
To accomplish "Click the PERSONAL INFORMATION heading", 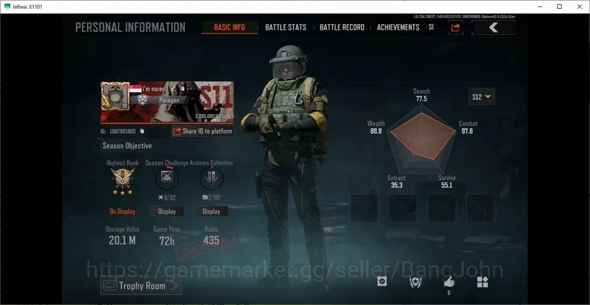I will [x=130, y=28].
